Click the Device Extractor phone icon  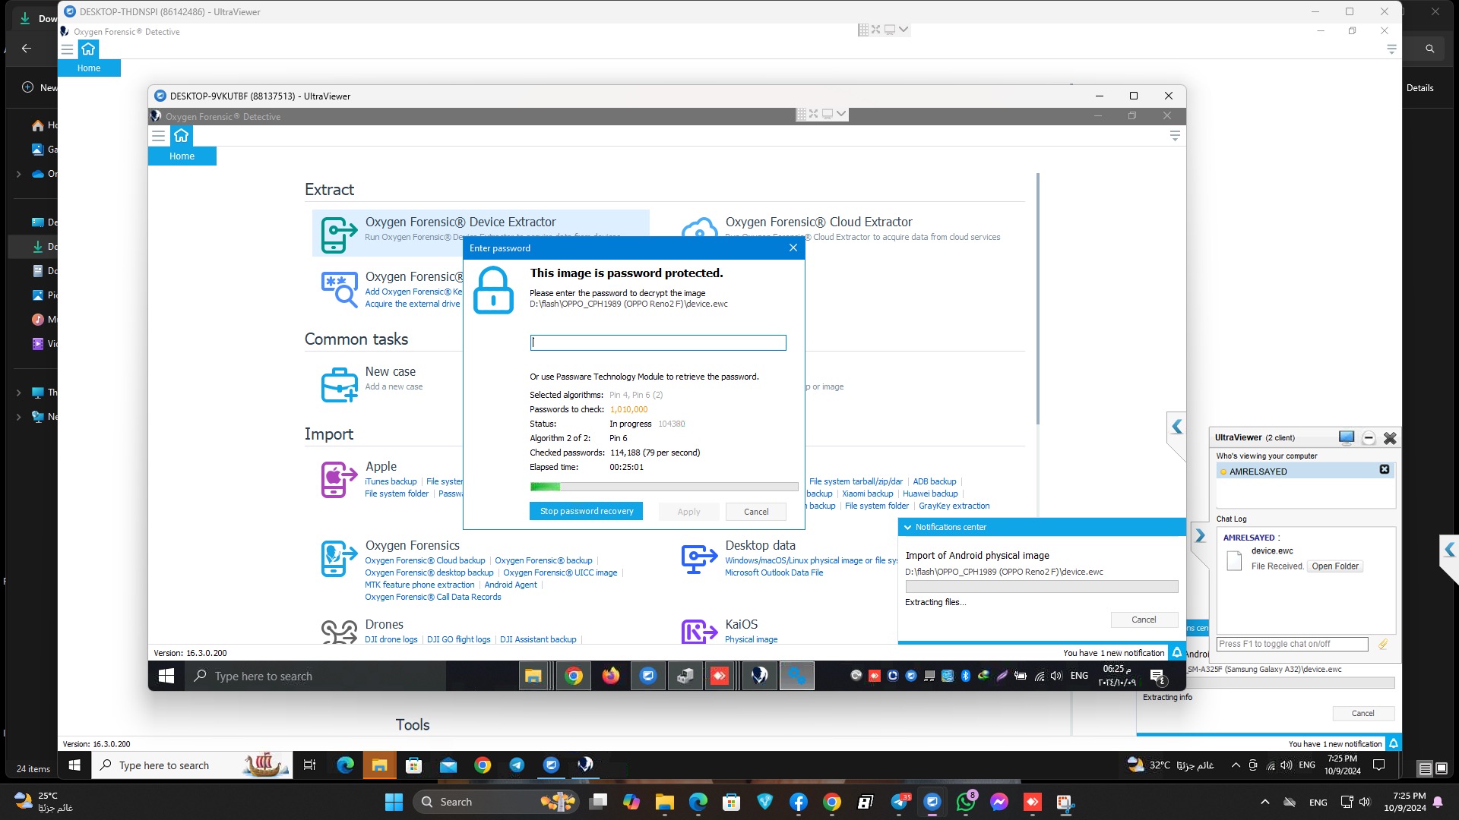(338, 235)
